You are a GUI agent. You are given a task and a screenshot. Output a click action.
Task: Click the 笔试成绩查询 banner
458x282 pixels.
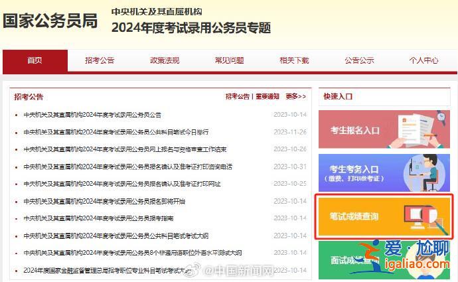pyautogui.click(x=384, y=216)
